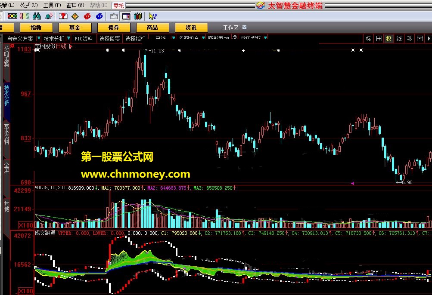Viewport: 432px width, 295px height.
Task: Open the 工具(T) menu
Action: click(52, 5)
